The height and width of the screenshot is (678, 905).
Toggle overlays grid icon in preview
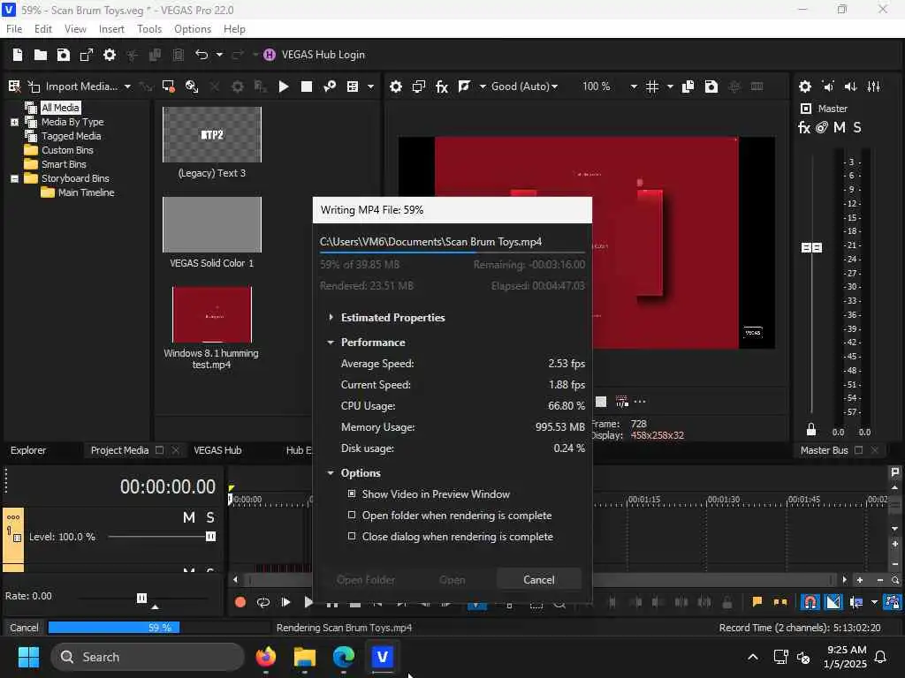coord(652,87)
